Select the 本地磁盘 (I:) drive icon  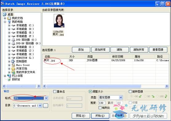(13, 47)
